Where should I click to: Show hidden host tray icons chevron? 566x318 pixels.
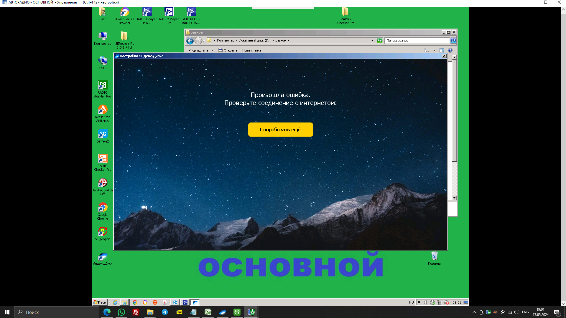(474, 312)
